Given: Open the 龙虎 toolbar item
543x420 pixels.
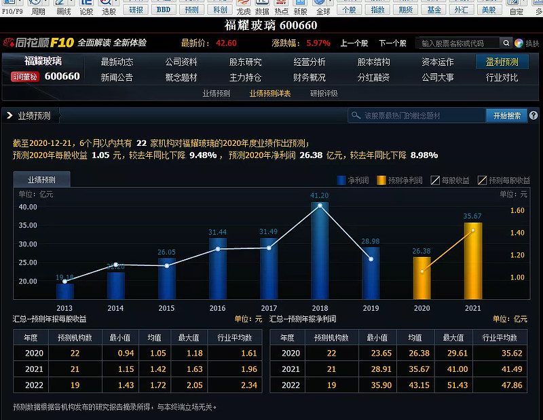Looking at the screenshot, I should click(x=243, y=8).
